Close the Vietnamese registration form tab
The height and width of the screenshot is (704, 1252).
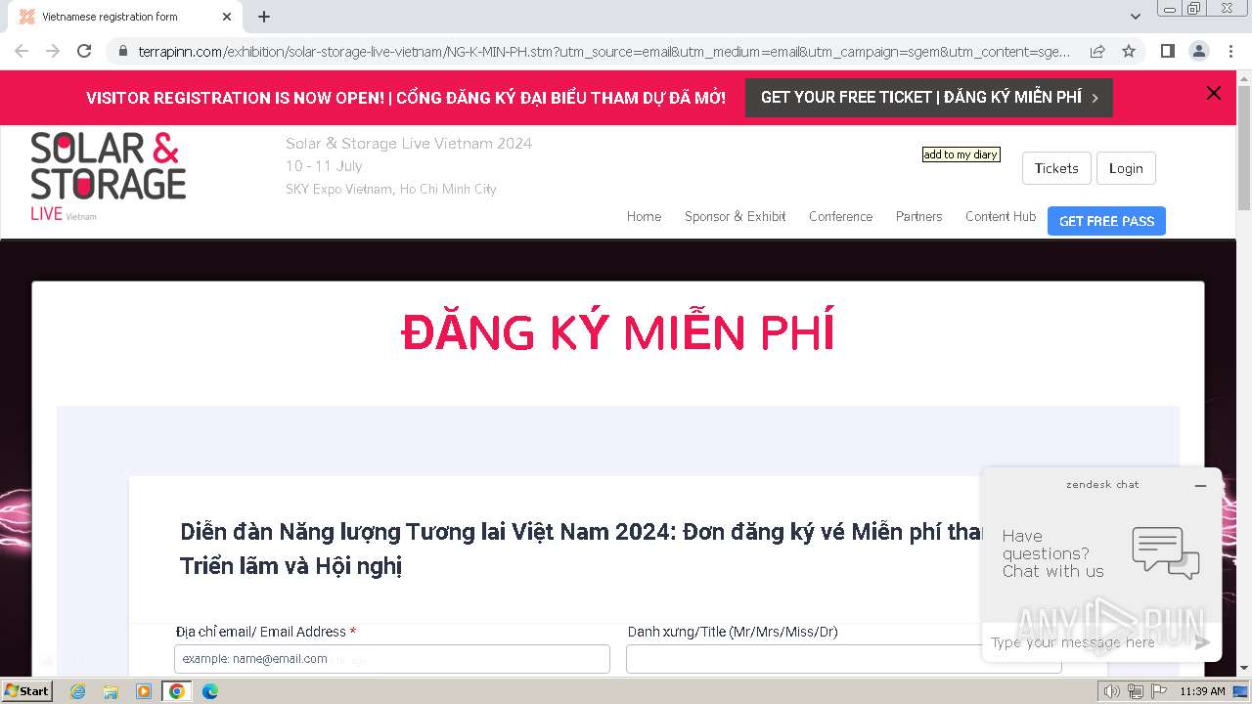coord(227,17)
